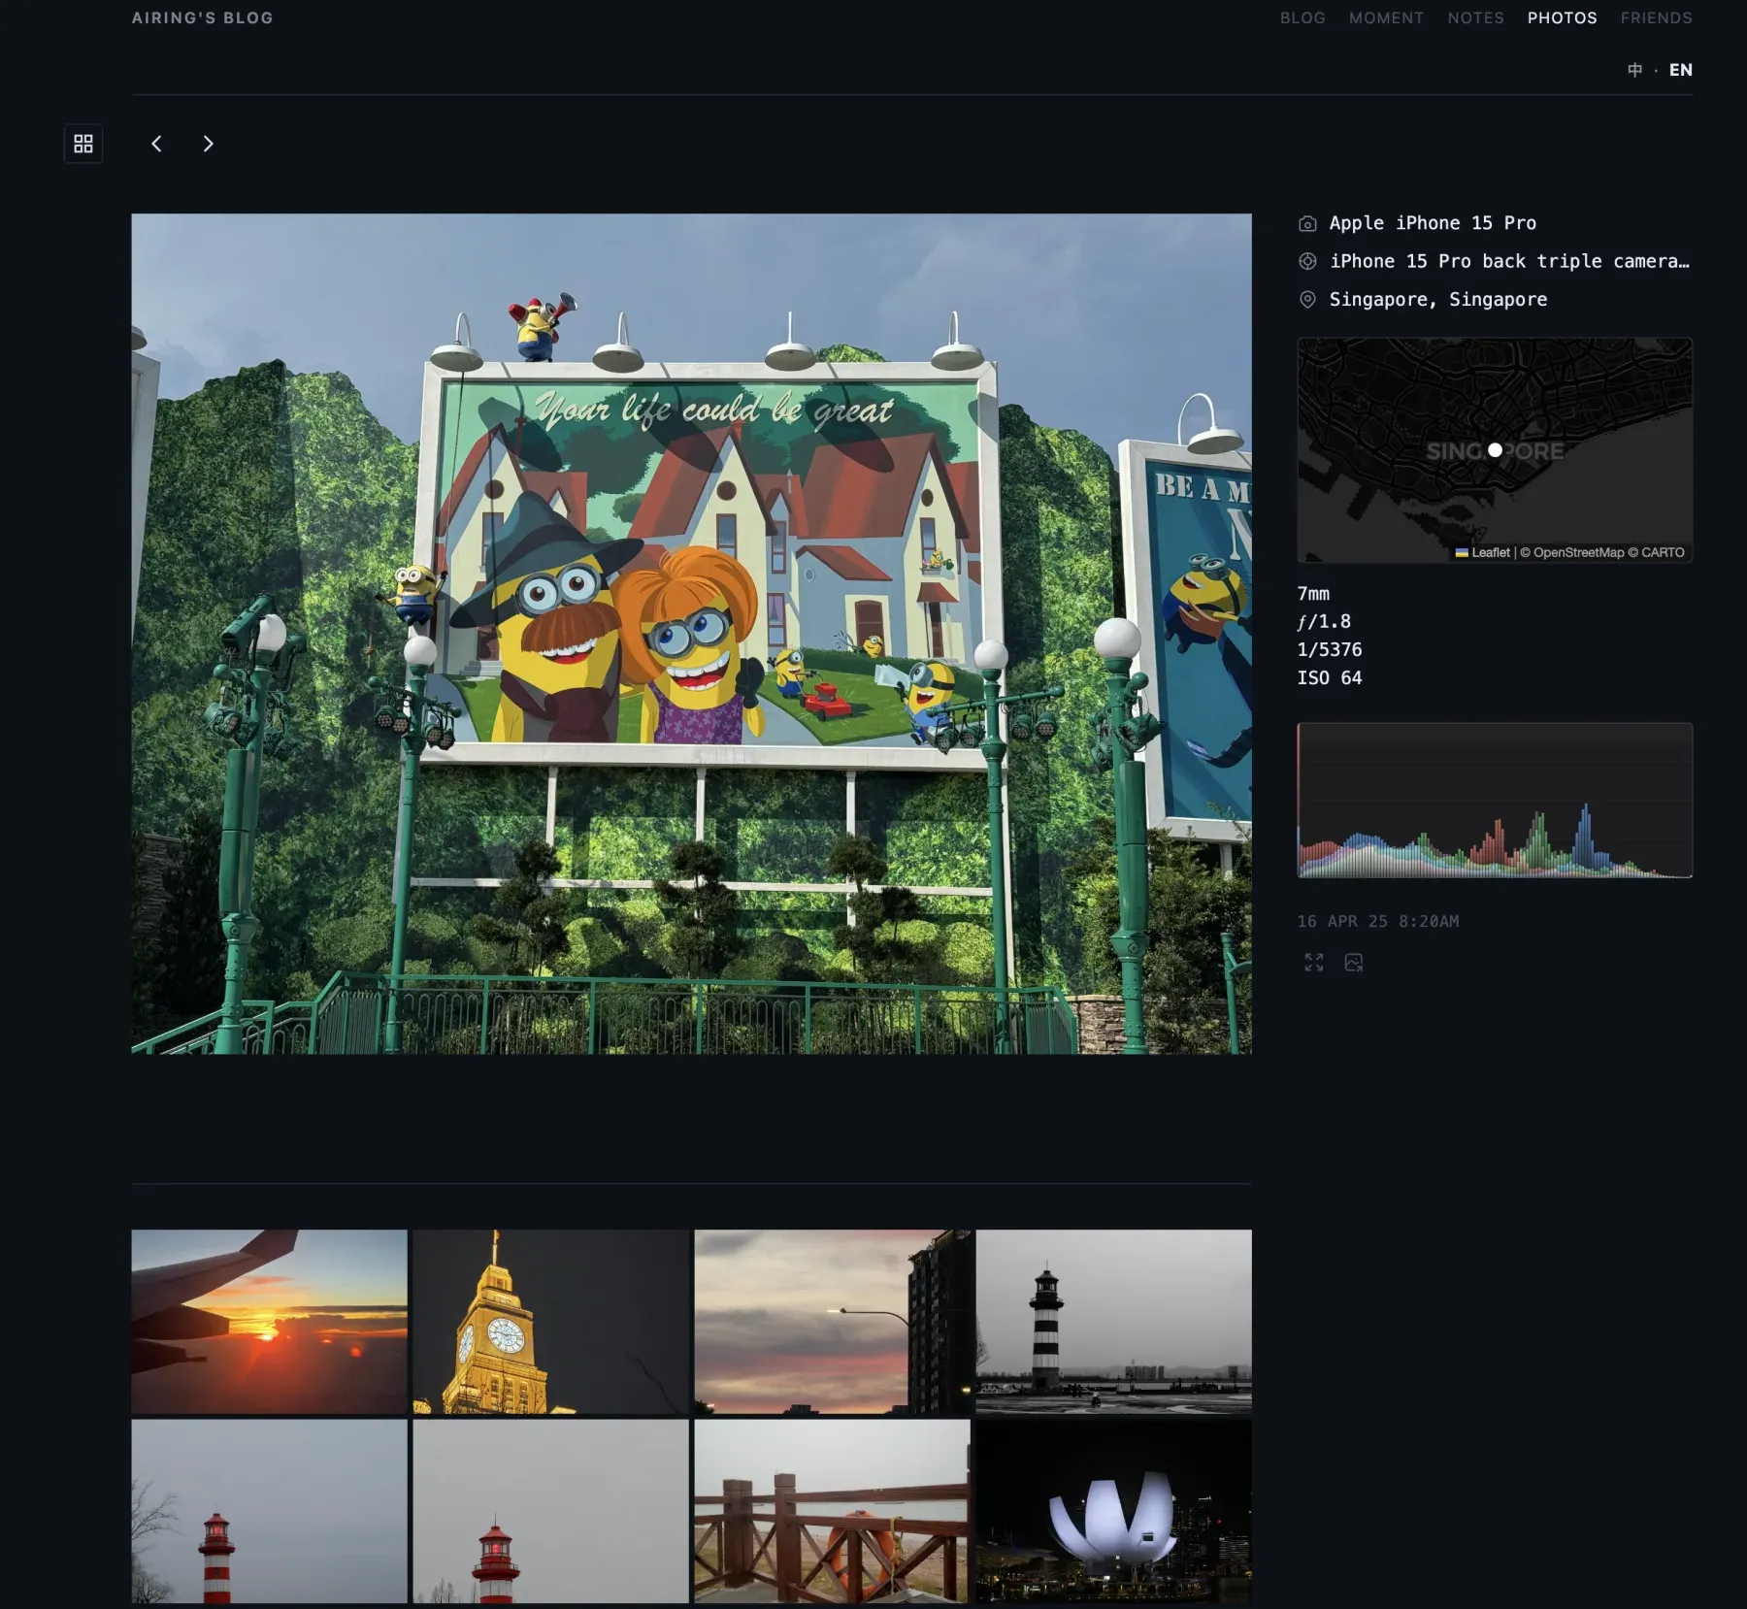The width and height of the screenshot is (1747, 1609).
Task: Click the image icon next to fullscreen
Action: (1354, 962)
